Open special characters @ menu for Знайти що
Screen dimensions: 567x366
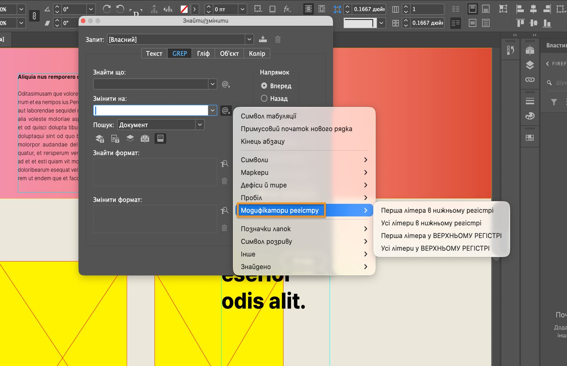pos(226,84)
